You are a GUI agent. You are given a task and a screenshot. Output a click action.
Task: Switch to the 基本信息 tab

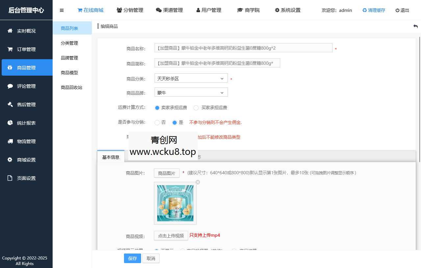(111, 157)
